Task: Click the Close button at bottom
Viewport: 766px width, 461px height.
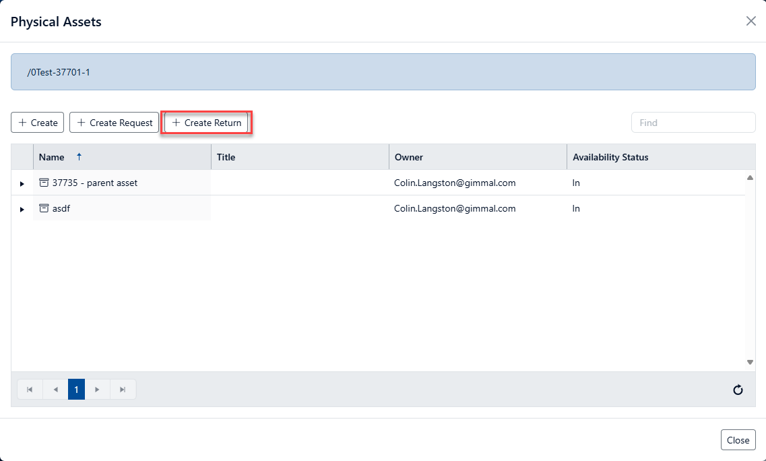Action: (738, 440)
